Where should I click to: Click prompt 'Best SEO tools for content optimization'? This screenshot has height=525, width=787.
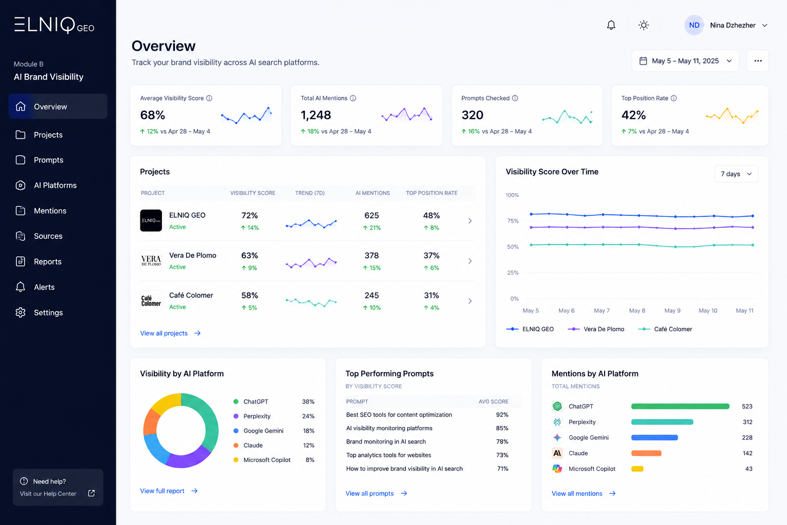point(399,415)
